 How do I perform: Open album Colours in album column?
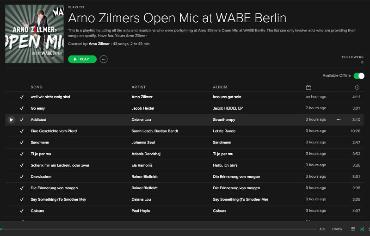tap(219, 211)
